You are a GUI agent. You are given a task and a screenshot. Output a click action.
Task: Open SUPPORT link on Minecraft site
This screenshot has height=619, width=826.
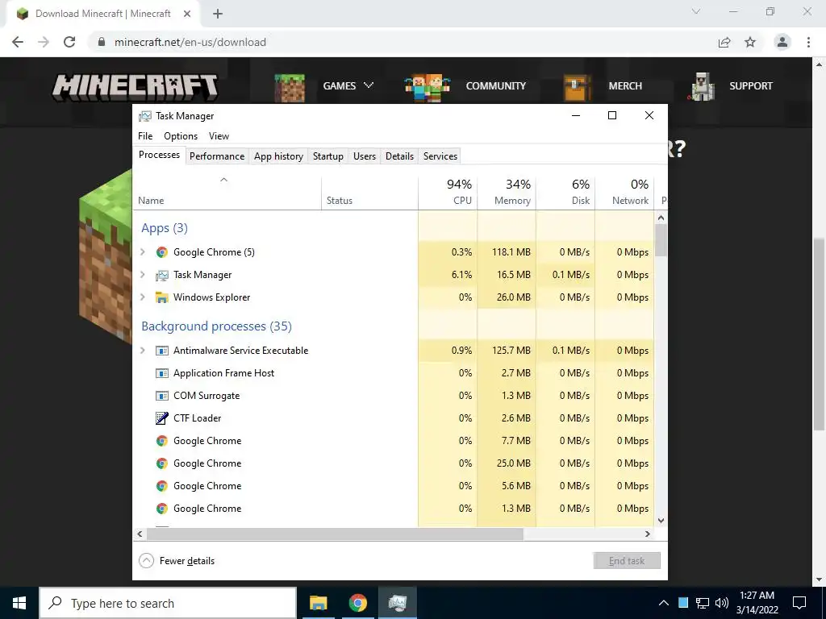click(x=751, y=85)
